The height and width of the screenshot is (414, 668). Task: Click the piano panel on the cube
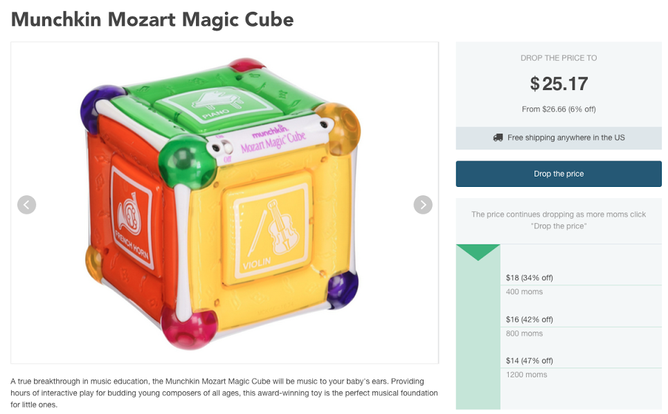tap(217, 104)
